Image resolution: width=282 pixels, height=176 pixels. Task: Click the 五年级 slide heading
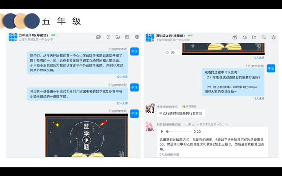click(x=61, y=21)
